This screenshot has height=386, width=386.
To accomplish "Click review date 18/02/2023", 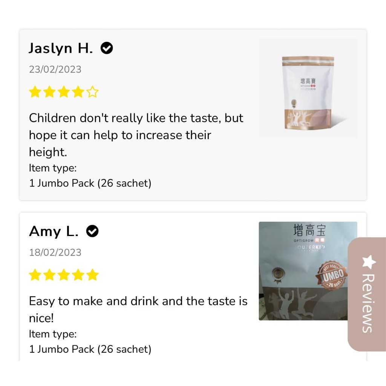I will (55, 253).
